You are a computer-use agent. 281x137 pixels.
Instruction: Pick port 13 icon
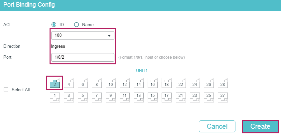(x=138, y=97)
